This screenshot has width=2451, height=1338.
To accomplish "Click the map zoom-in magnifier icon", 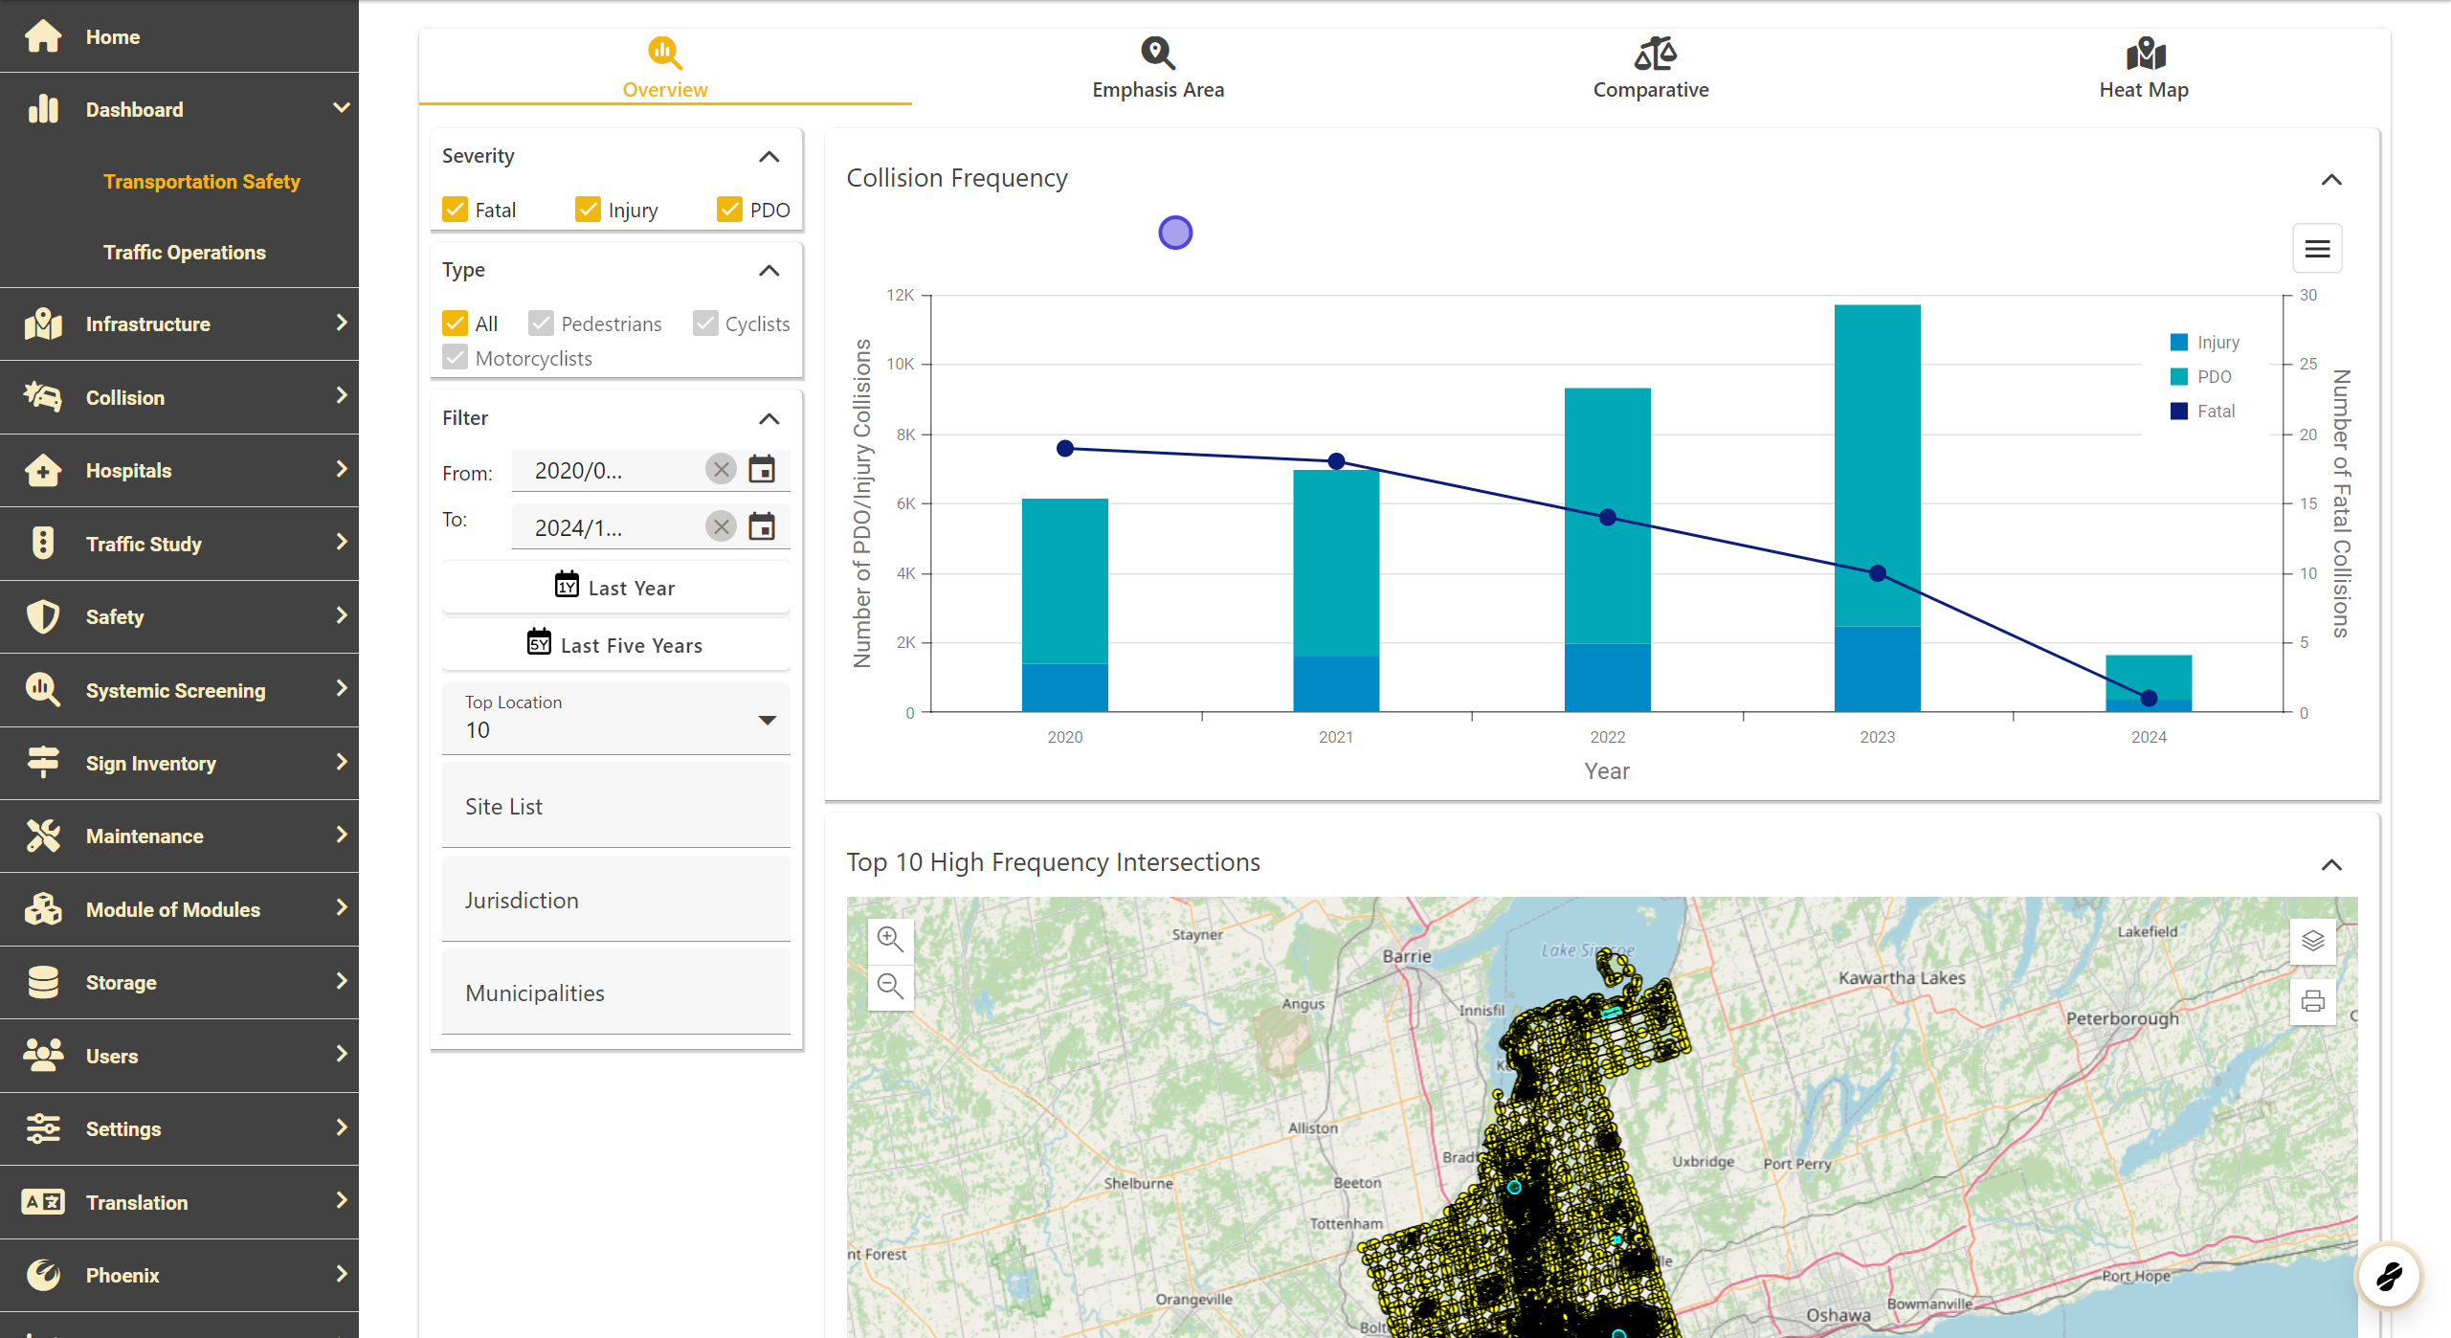I will [x=890, y=939].
